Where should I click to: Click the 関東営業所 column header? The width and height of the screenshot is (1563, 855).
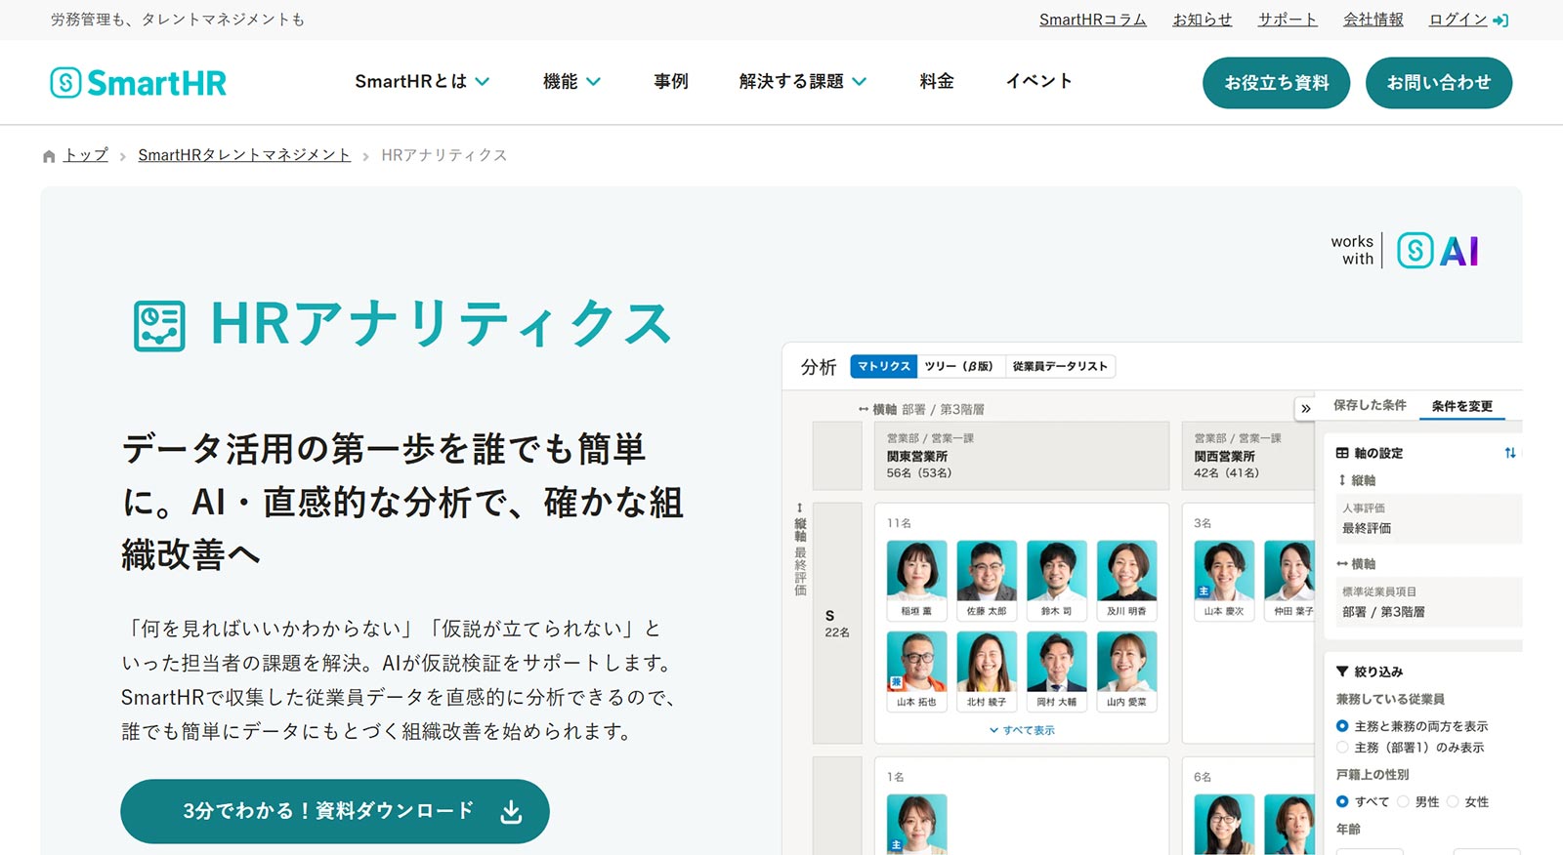pyautogui.click(x=1022, y=456)
